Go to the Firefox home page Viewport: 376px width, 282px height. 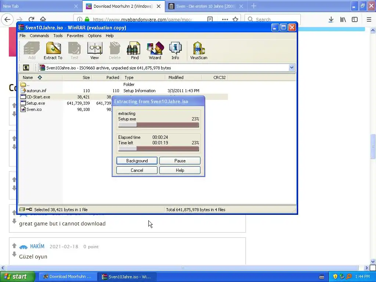(x=43, y=19)
